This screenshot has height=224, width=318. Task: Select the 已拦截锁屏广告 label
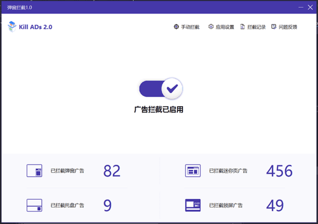226,205
